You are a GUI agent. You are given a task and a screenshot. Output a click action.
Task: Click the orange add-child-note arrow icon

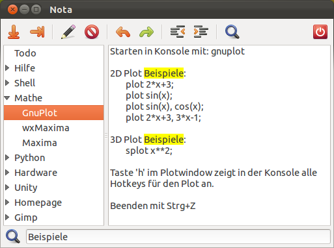click(37, 32)
